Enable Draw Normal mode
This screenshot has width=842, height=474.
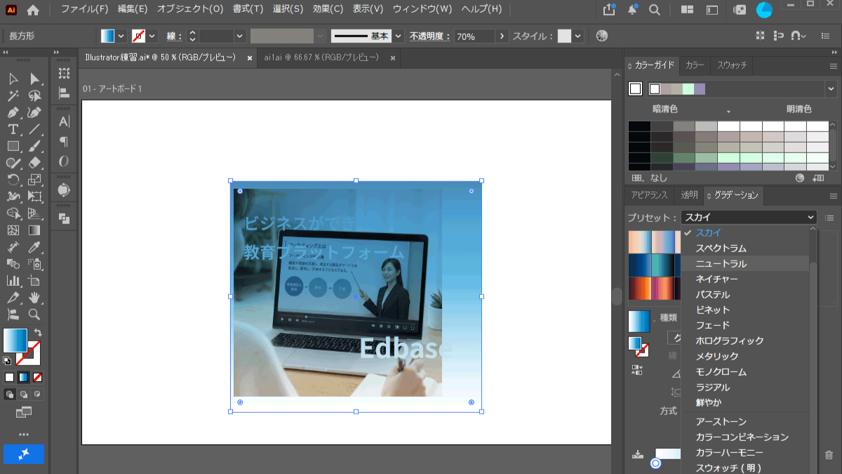10,395
